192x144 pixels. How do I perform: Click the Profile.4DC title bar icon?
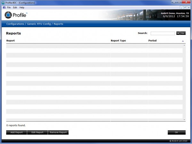point(3,3)
